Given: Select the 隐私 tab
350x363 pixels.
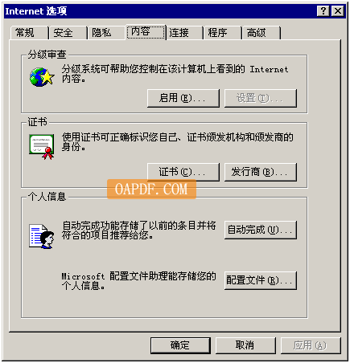Looking at the screenshot, I should pyautogui.click(x=106, y=33).
